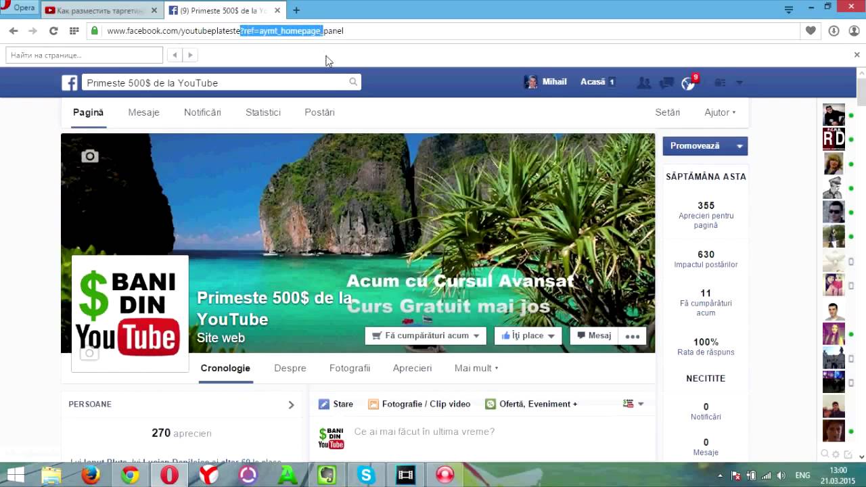Expand Promovează dropdown arrow
Image resolution: width=866 pixels, height=487 pixels.
pyautogui.click(x=739, y=146)
